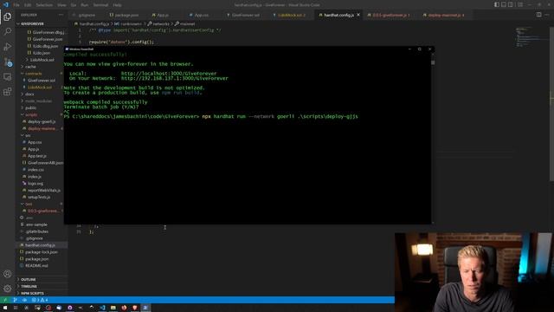Image resolution: width=554 pixels, height=312 pixels.
Task: Toggle the secondary sidebar layout icon
Action: pos(511,4)
